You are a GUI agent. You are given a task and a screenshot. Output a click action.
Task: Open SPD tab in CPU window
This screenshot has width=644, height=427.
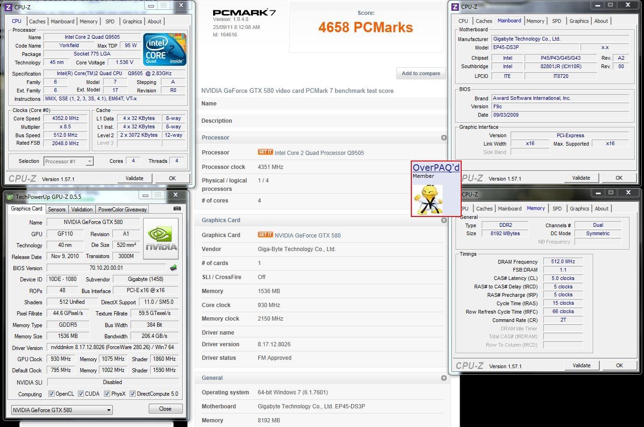[110, 21]
